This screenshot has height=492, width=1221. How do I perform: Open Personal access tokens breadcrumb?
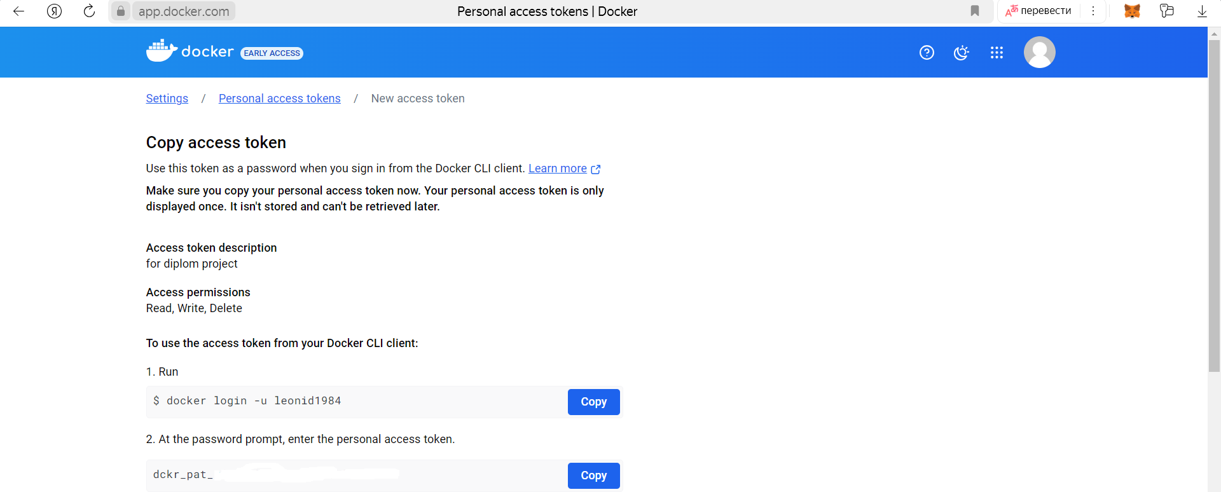coord(280,99)
